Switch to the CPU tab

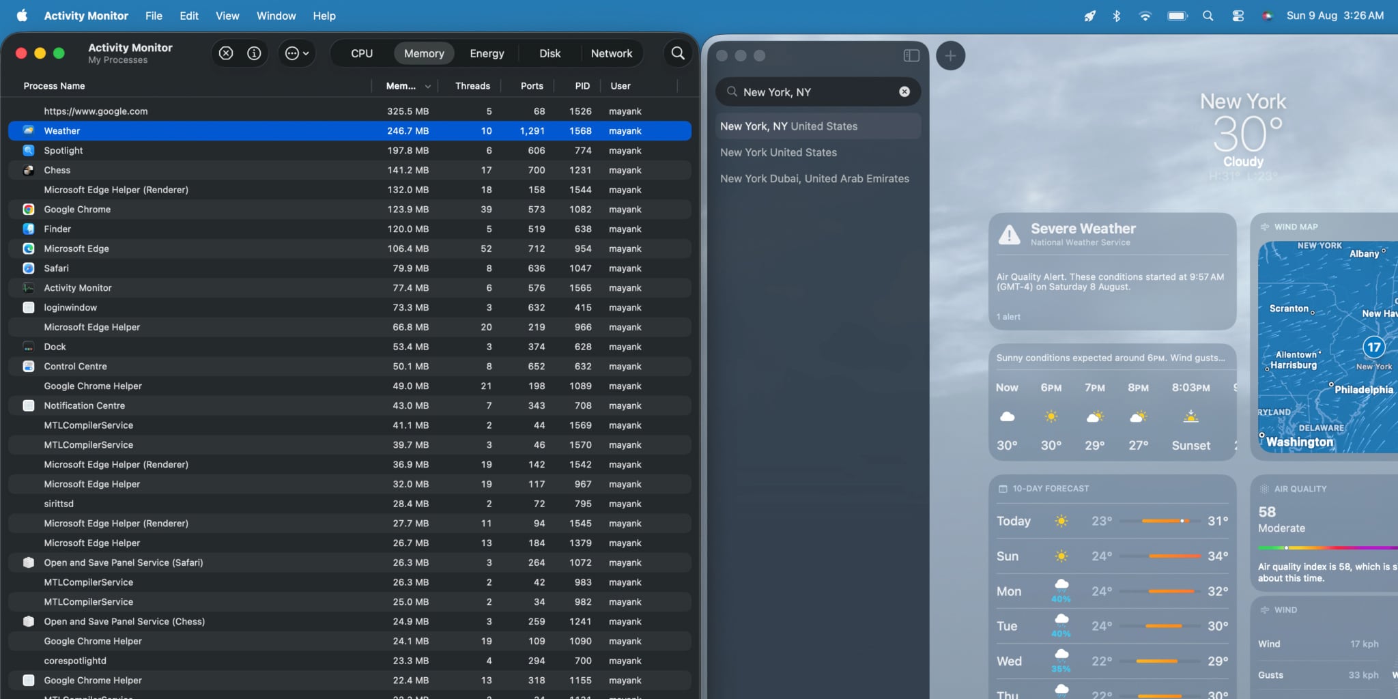click(x=362, y=53)
